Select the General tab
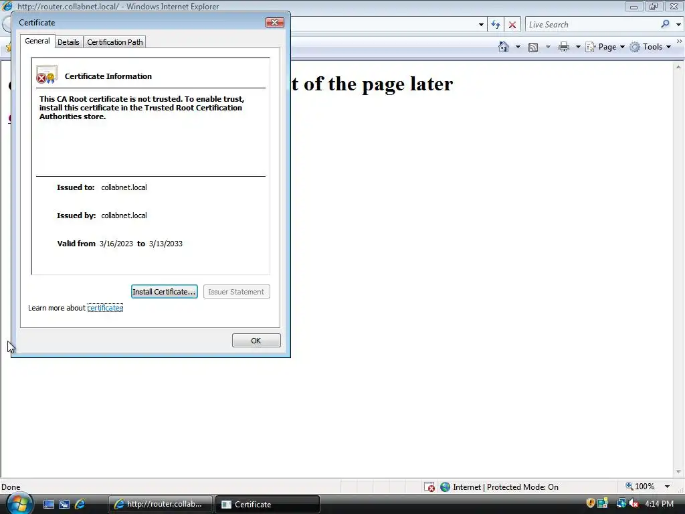 tap(37, 41)
